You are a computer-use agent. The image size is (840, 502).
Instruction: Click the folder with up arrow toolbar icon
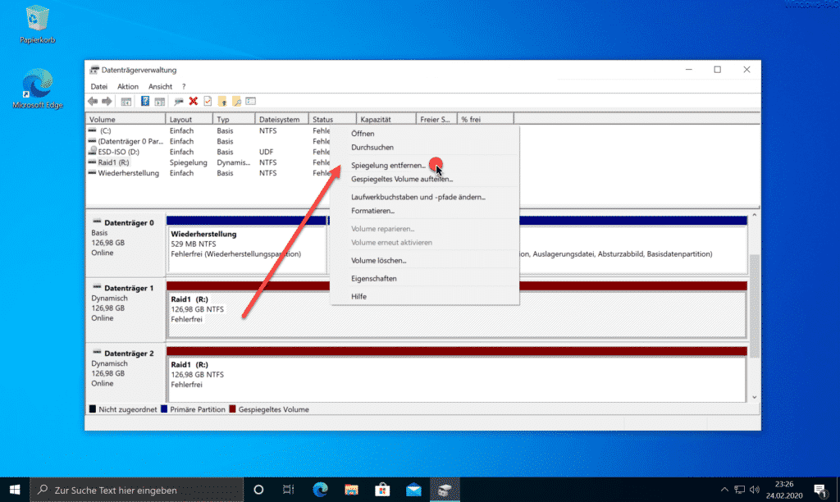coord(222,101)
